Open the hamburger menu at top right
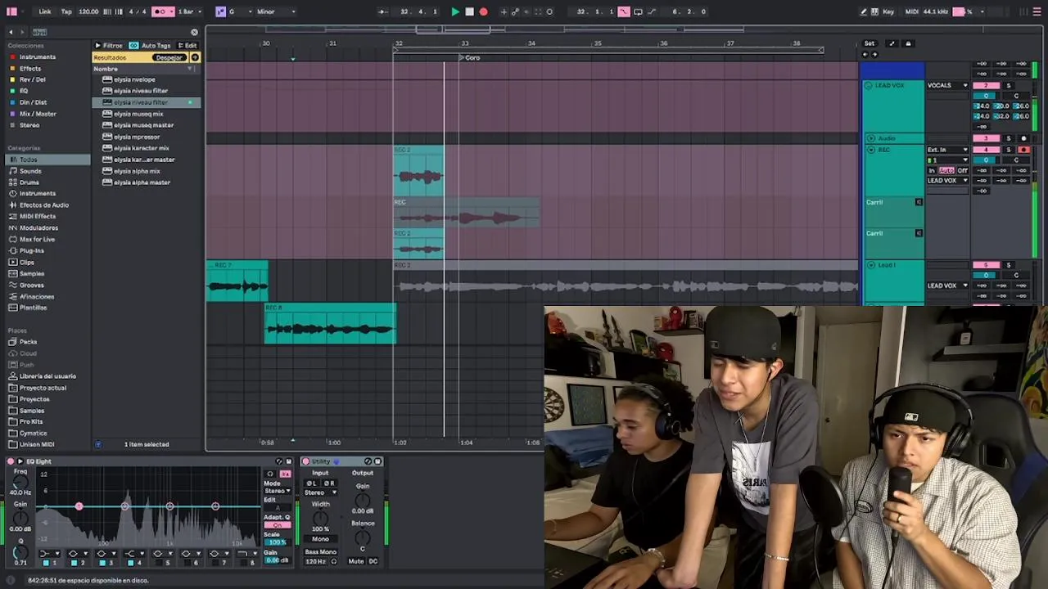Screen dimensions: 1048x589 pyautogui.click(x=1037, y=11)
